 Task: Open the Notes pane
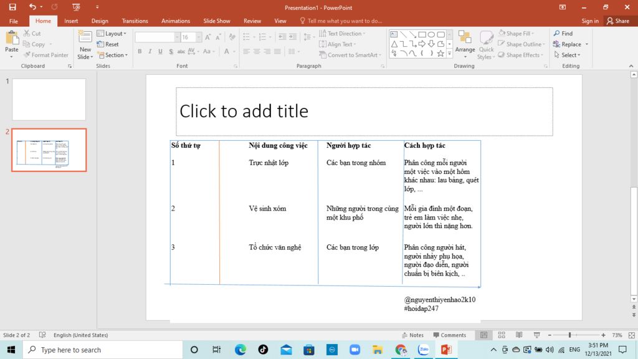point(412,335)
